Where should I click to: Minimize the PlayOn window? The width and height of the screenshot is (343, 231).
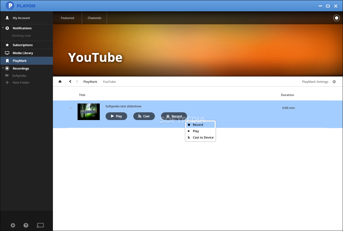click(320, 6)
